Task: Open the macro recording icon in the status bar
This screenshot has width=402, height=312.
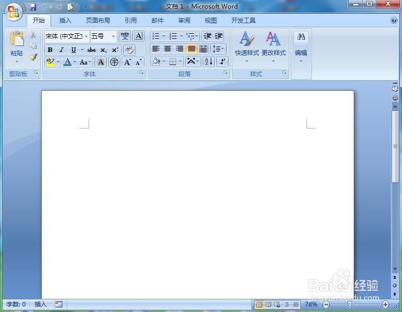Action: 58,304
